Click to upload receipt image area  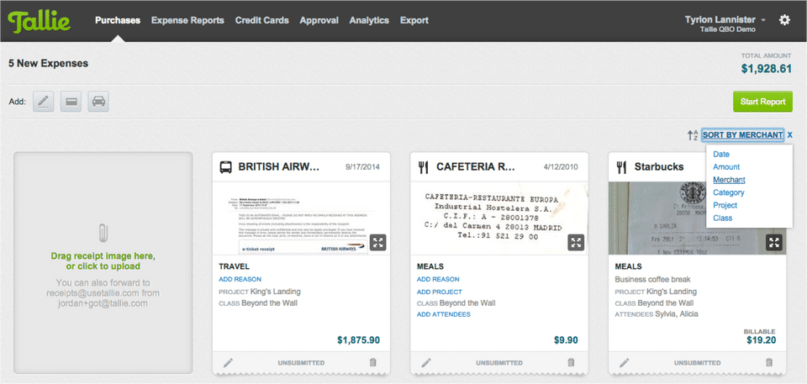pyautogui.click(x=103, y=261)
